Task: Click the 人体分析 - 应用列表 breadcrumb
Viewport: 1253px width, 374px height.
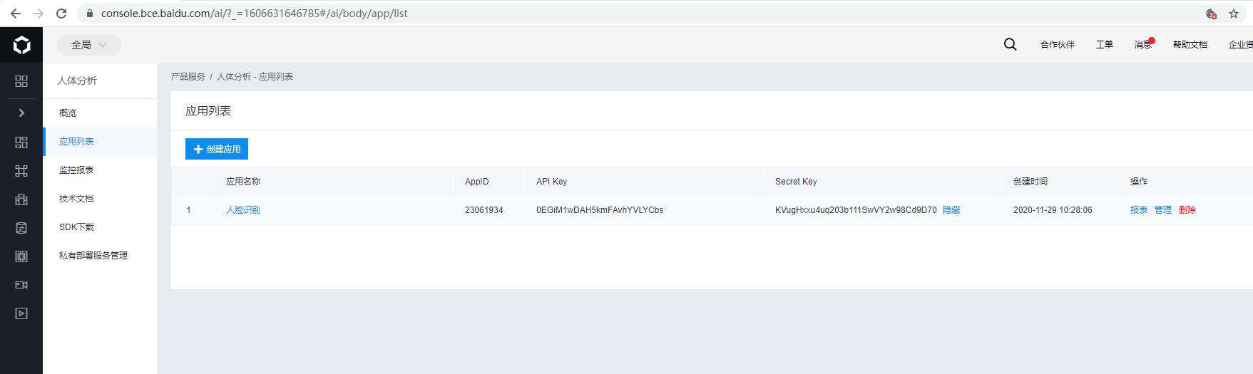Action: [x=255, y=76]
